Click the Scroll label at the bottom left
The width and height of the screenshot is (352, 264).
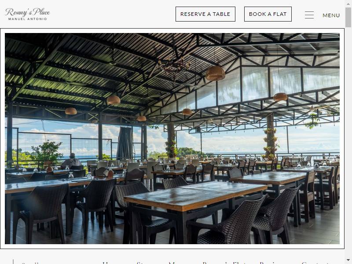tap(30, 263)
